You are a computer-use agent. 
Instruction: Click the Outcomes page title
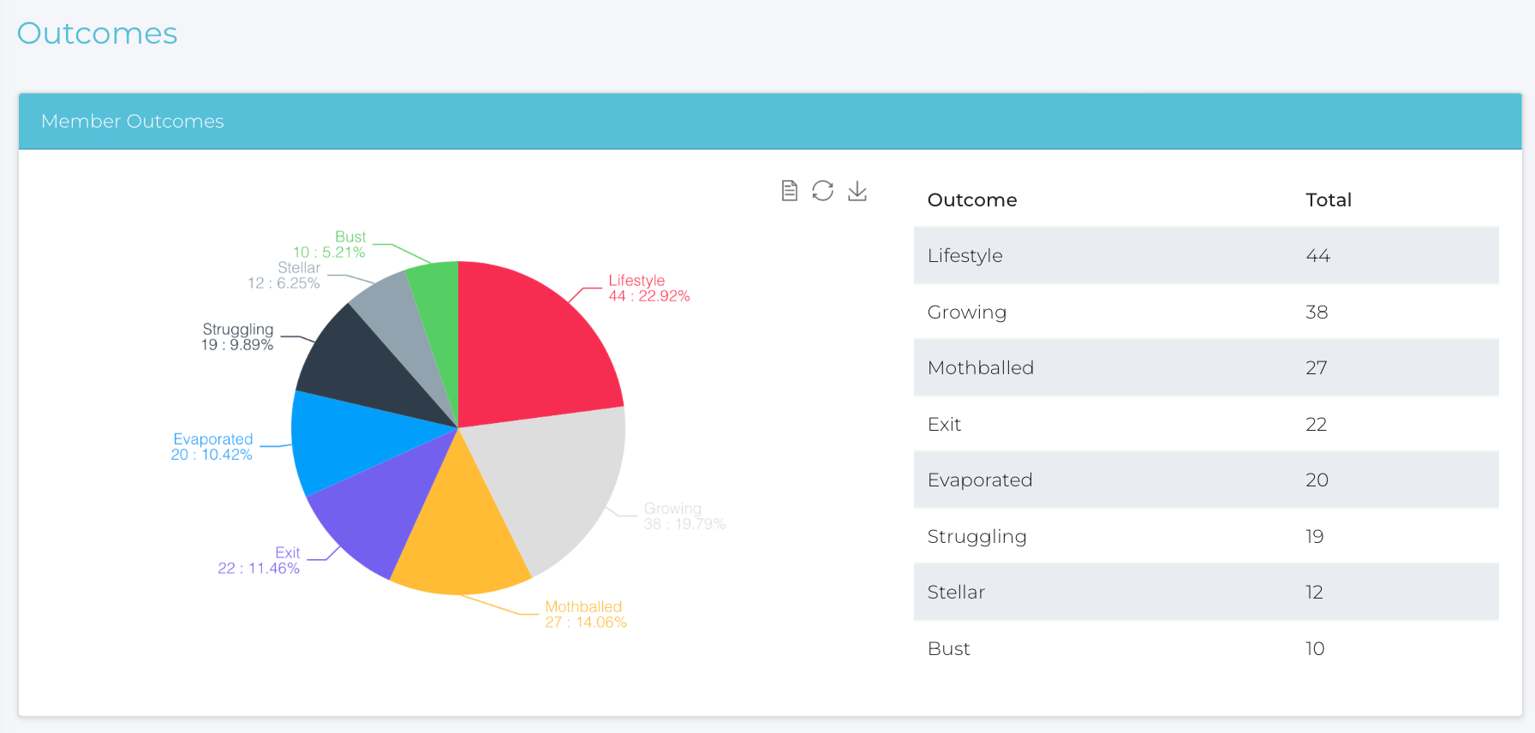[98, 33]
